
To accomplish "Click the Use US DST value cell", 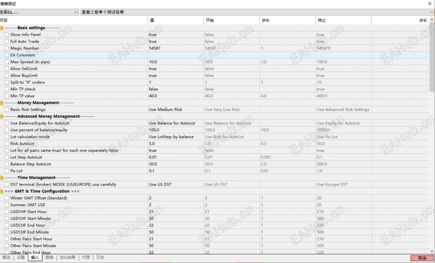I will [x=176, y=184].
